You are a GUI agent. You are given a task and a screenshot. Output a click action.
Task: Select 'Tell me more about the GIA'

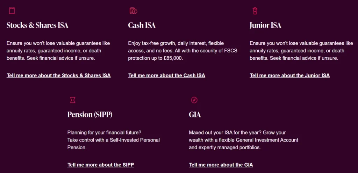(221, 165)
